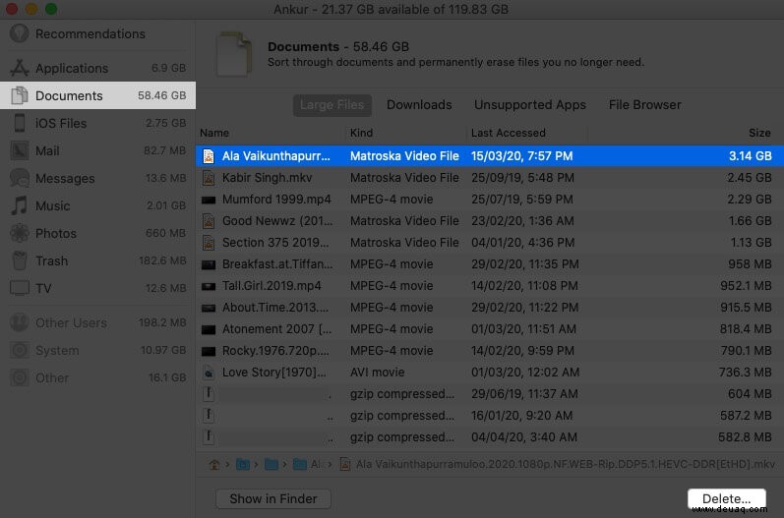Viewport: 784px width, 518px height.
Task: Select gzip row sized 587.2 MB
Action: coord(490,415)
